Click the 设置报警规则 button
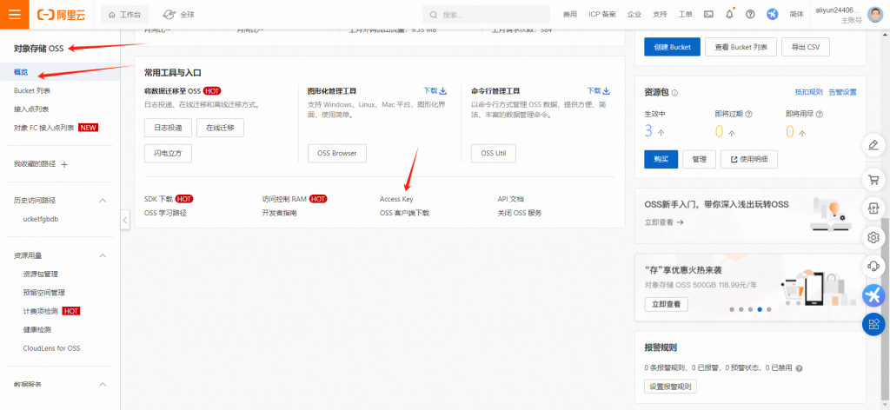The width and height of the screenshot is (890, 410). 671,387
